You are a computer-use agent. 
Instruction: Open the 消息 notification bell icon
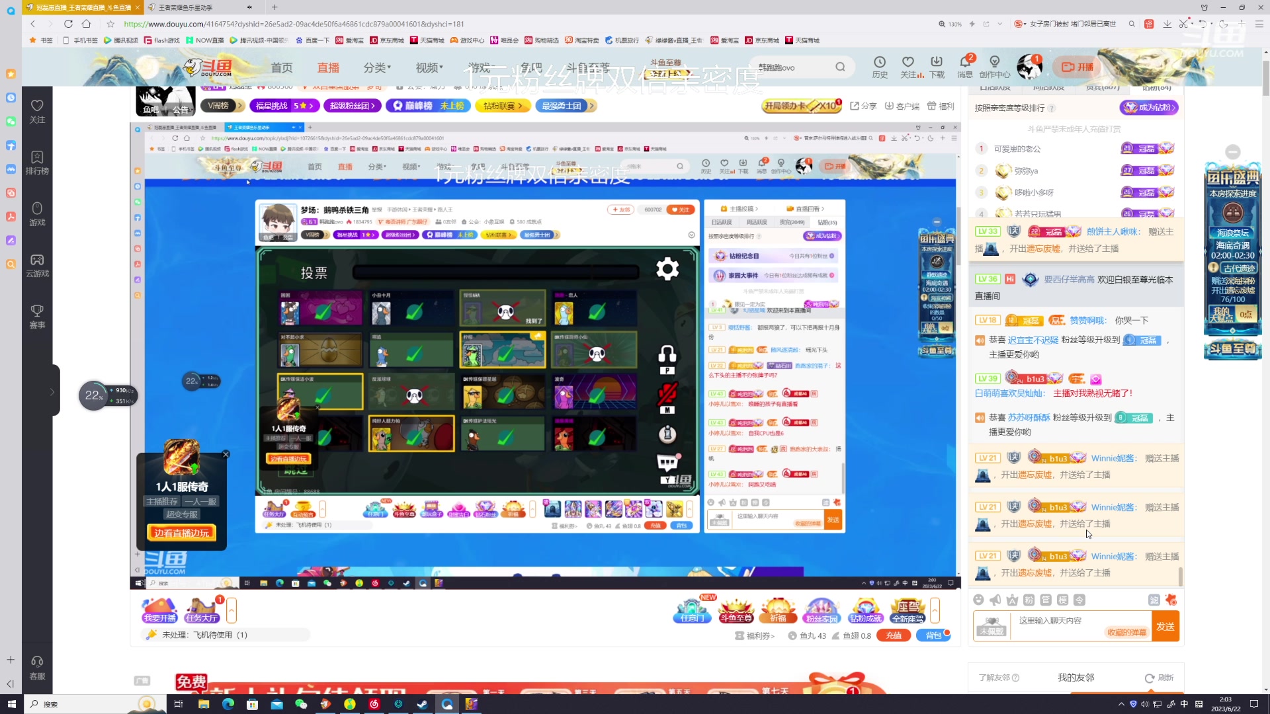pyautogui.click(x=966, y=67)
